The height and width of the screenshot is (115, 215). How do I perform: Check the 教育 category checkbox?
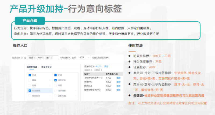pyautogui.click(x=30, y=80)
